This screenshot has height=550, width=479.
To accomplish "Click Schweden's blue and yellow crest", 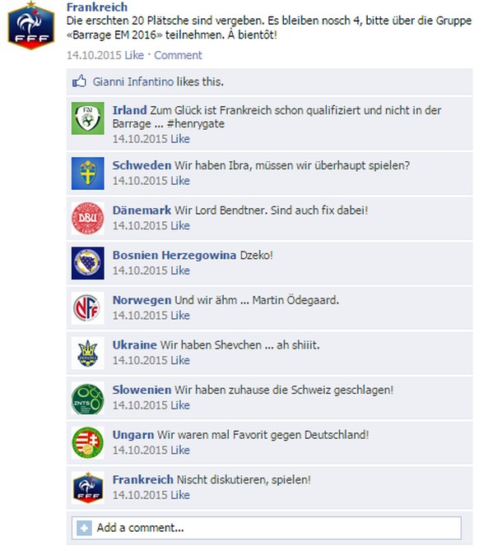I will [88, 173].
